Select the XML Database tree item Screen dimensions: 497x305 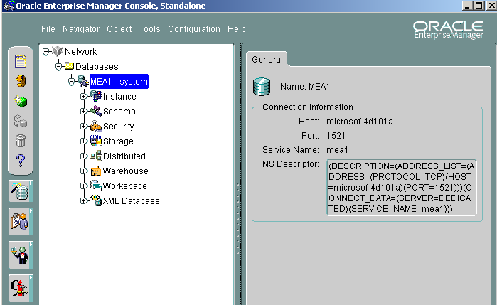[131, 200]
